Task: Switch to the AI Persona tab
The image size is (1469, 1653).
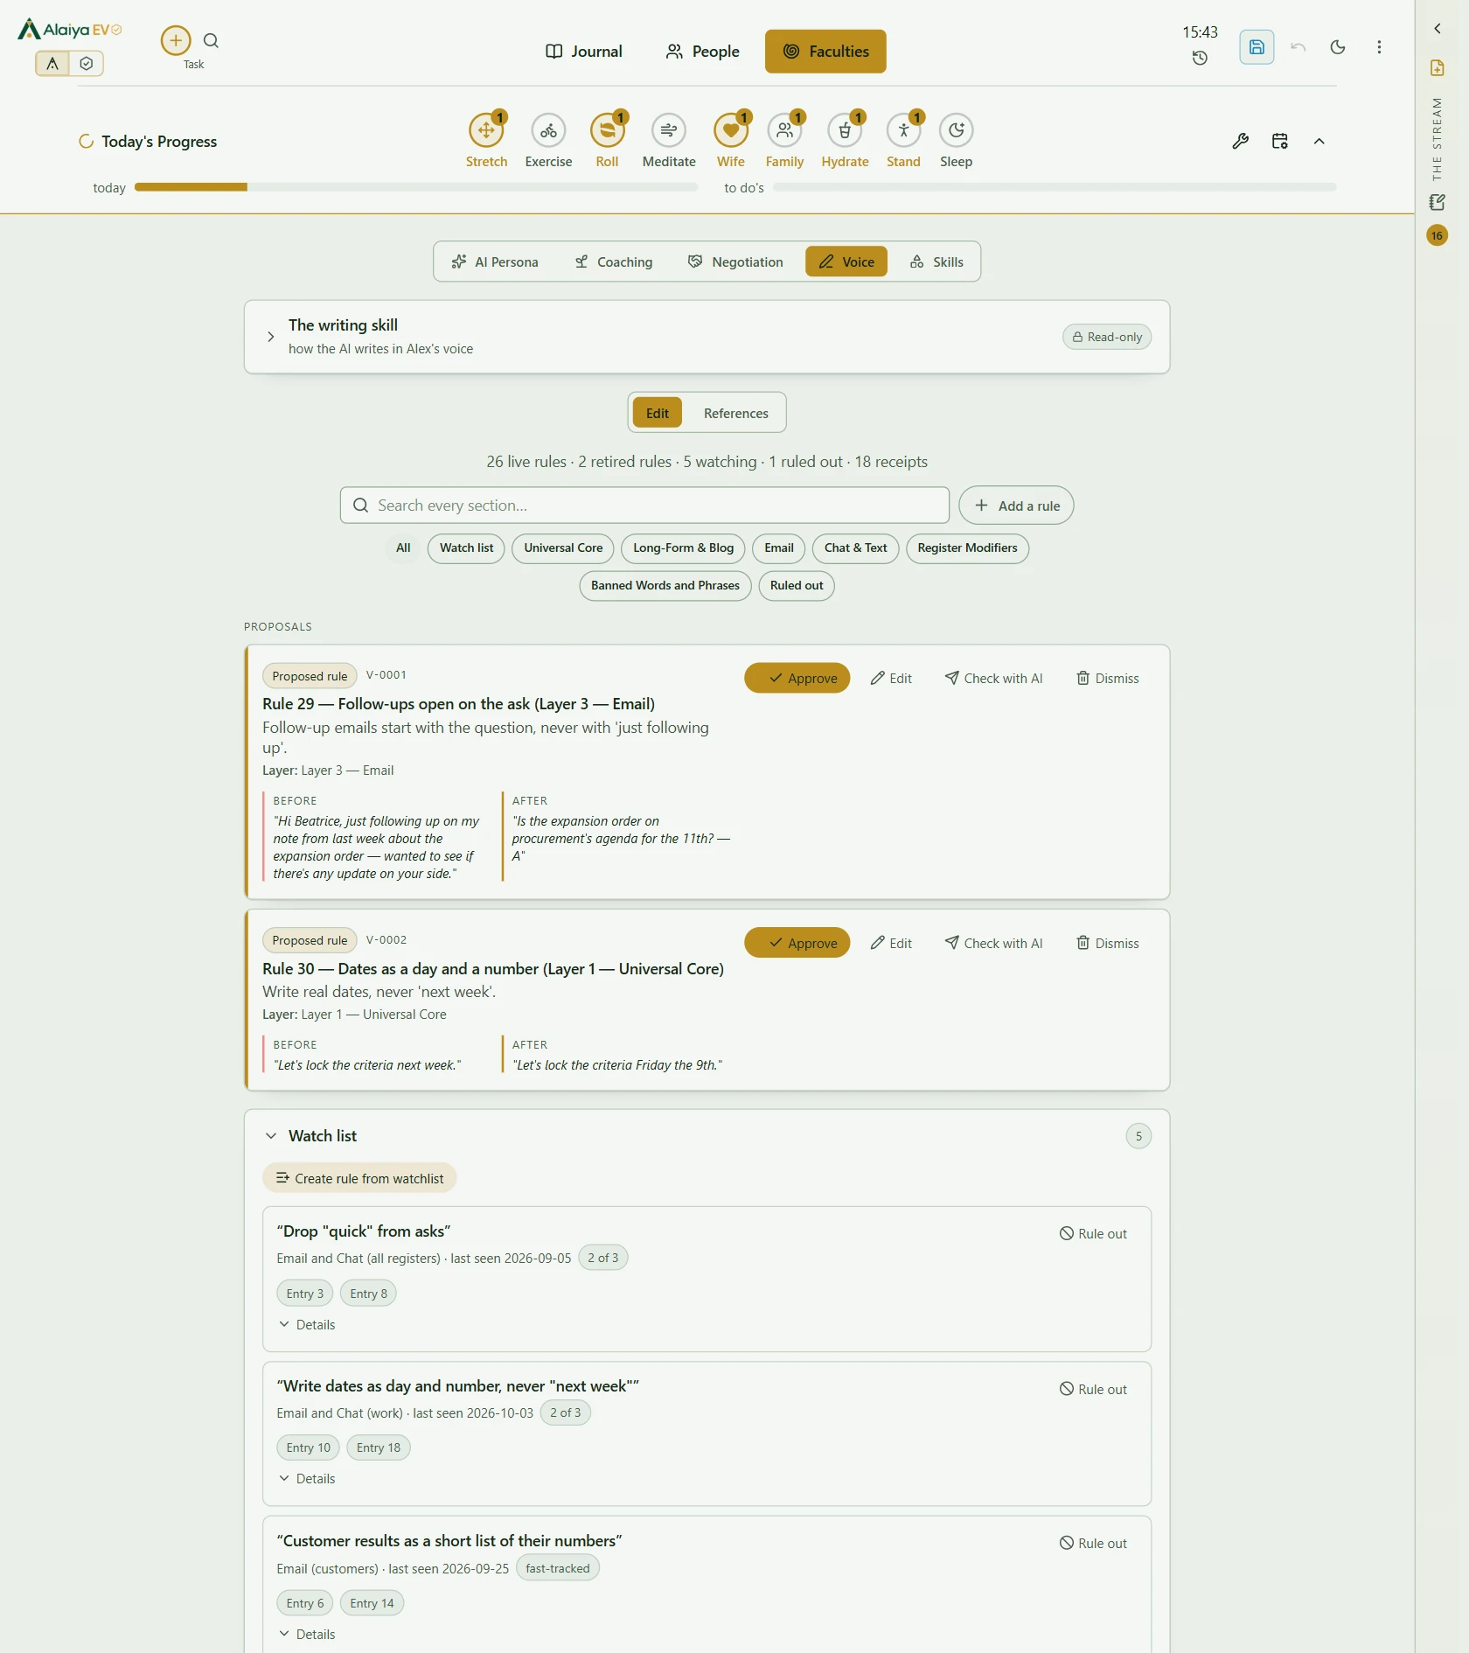Action: pos(495,262)
